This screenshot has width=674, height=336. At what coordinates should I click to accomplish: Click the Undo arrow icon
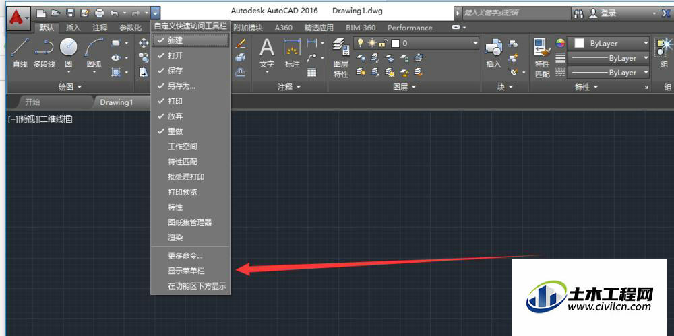(x=114, y=13)
